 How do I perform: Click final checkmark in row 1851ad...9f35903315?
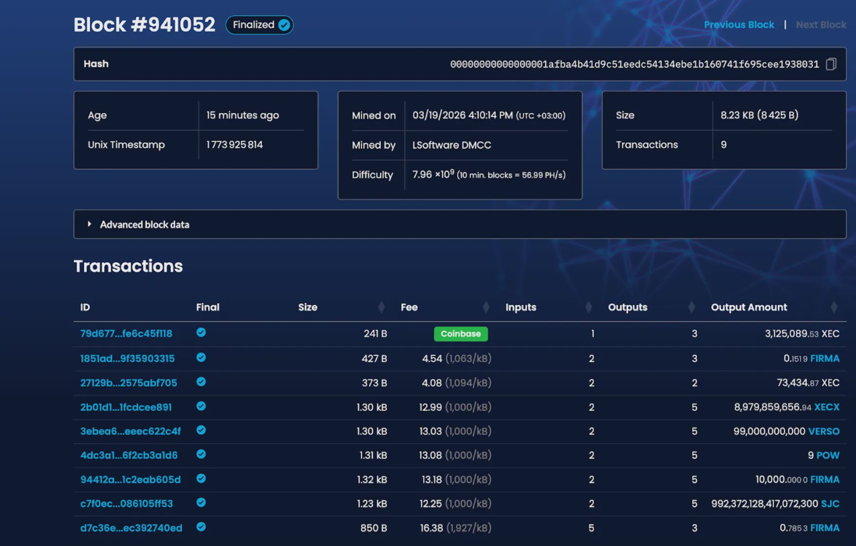click(x=201, y=357)
